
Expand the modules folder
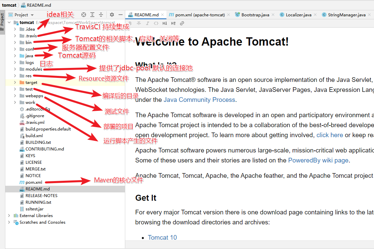pyautogui.click(x=15, y=69)
